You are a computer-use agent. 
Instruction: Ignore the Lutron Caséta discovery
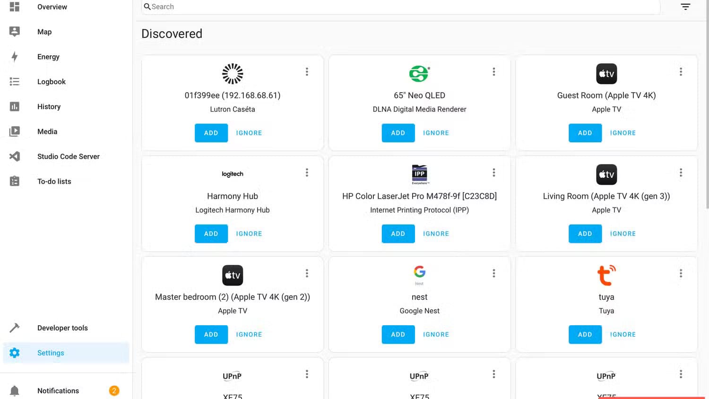click(249, 133)
